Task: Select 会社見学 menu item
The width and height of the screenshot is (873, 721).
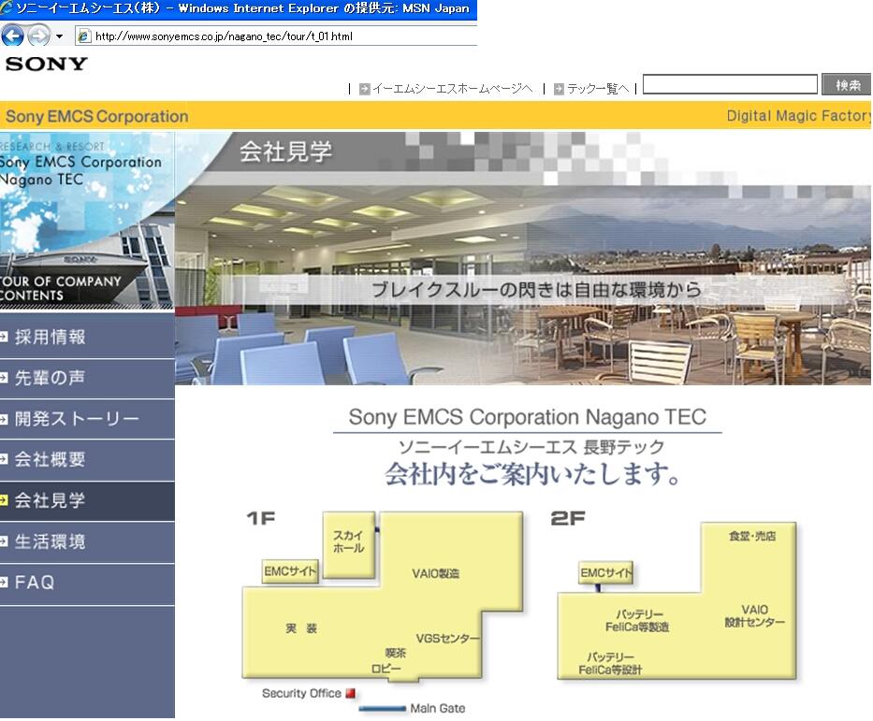Action: point(87,500)
